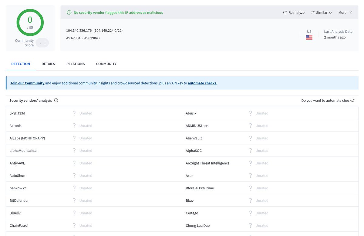Click the vendor name Blueliv

pos(15,213)
